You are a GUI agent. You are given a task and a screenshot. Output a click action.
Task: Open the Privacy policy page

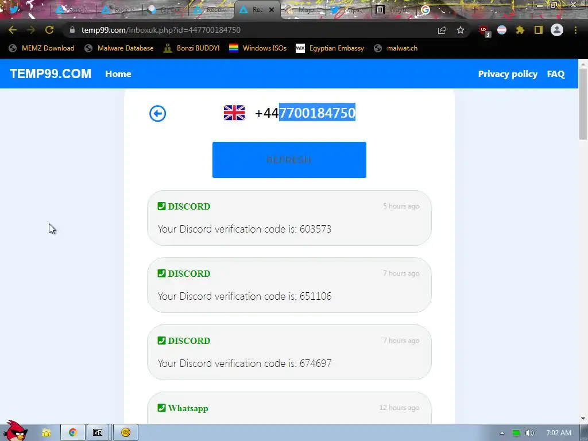[508, 74]
